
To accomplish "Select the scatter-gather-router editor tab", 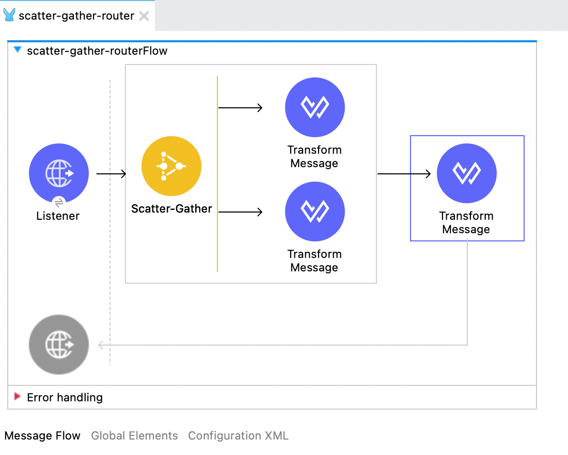I will (x=76, y=16).
